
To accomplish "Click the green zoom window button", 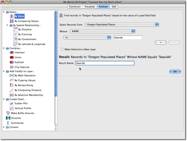I will (11, 2).
